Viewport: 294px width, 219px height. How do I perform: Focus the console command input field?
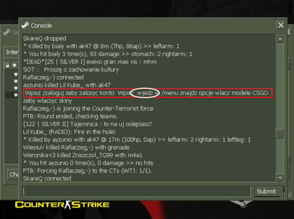pyautogui.click(x=136, y=191)
